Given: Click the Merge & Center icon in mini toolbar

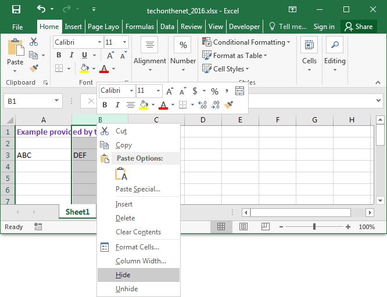Looking at the screenshot, I should coord(239,91).
